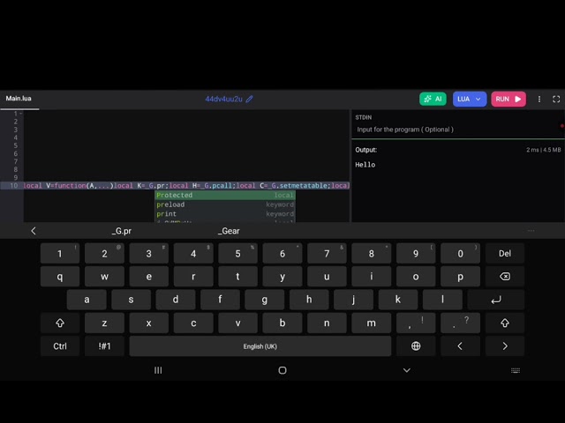Tap the letter z key
The height and width of the screenshot is (423, 565).
pos(104,323)
